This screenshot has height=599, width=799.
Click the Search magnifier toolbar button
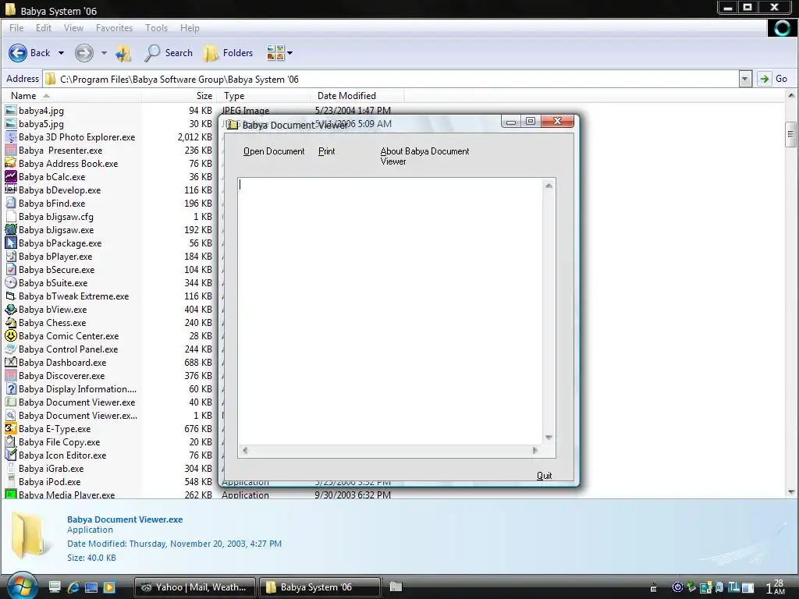point(169,53)
